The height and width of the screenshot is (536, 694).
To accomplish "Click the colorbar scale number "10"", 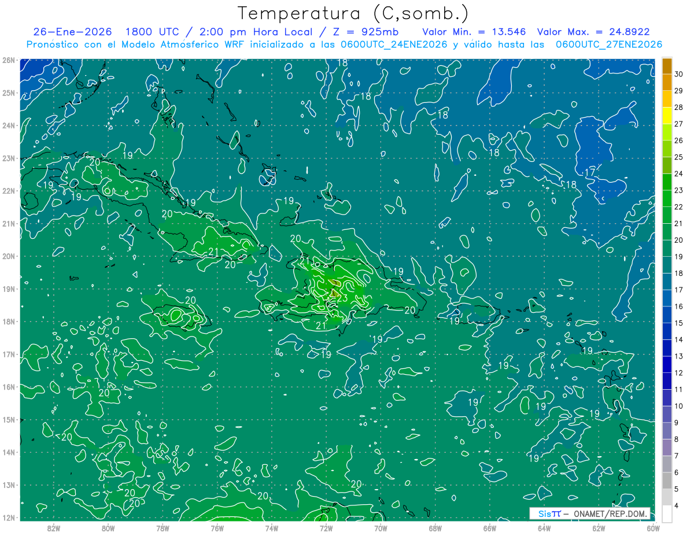I will [680, 406].
